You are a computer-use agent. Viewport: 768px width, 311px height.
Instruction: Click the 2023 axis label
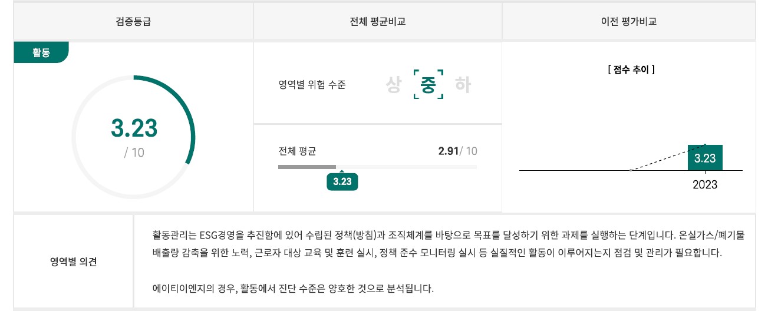705,184
